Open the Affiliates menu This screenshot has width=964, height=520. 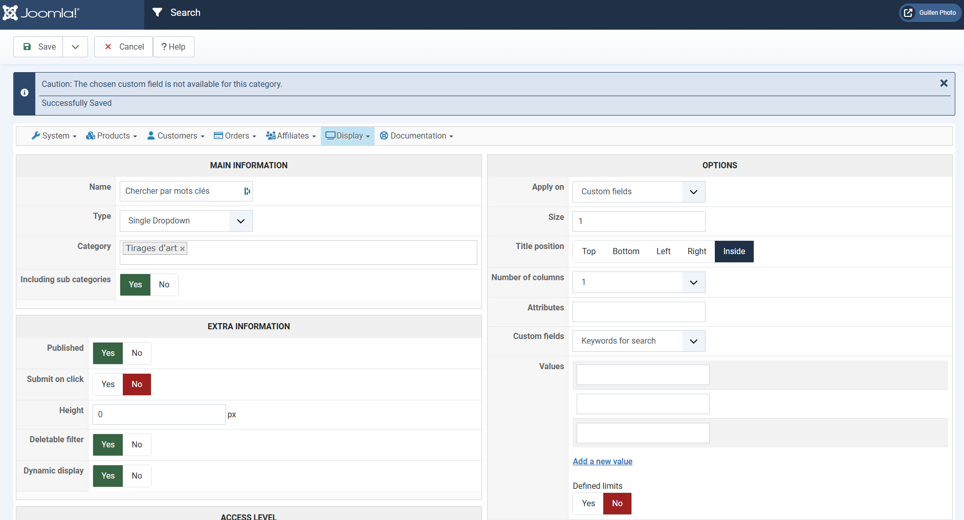(x=291, y=135)
